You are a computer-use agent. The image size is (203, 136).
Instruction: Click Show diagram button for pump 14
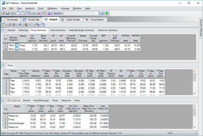click(17, 49)
